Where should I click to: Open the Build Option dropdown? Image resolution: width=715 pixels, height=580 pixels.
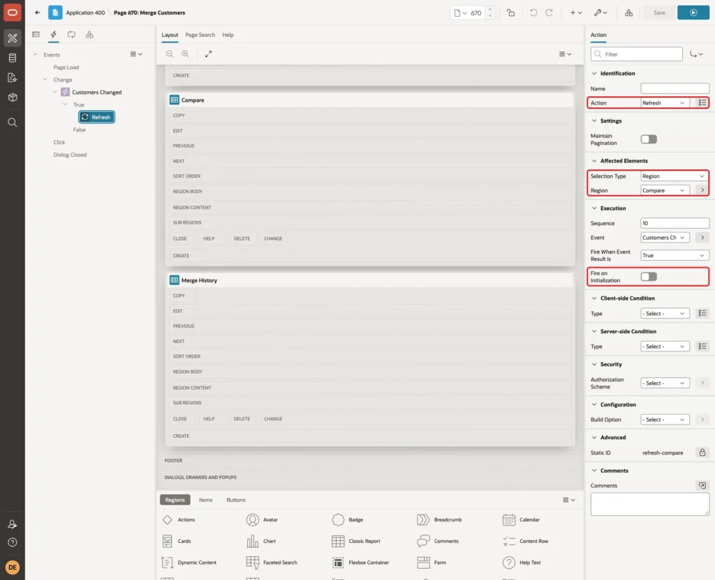coord(665,420)
